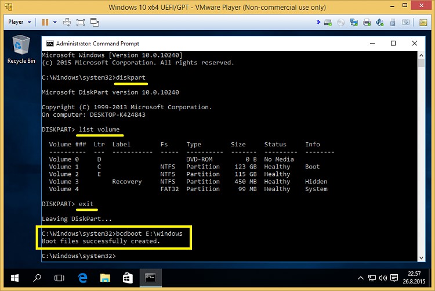435x291 pixels.
Task: Pause the virtual machine
Action: coord(45,22)
